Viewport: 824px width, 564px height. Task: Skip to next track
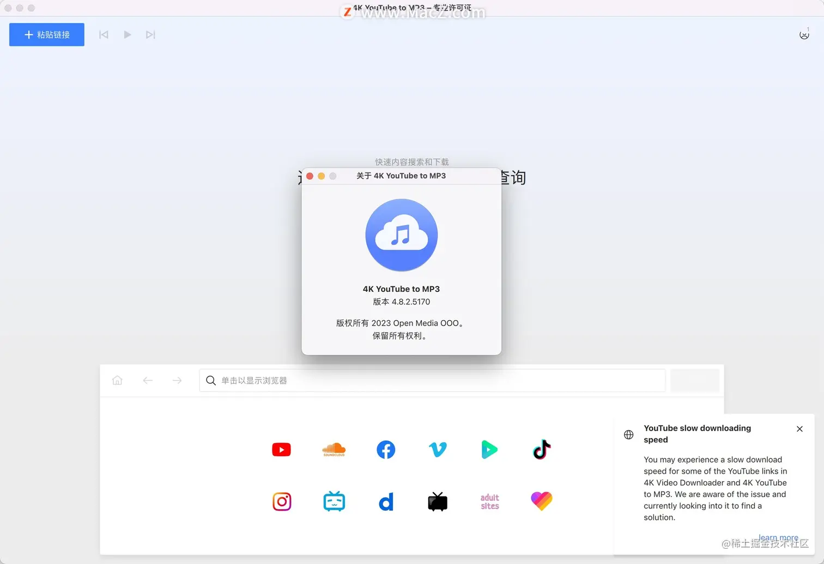click(150, 35)
